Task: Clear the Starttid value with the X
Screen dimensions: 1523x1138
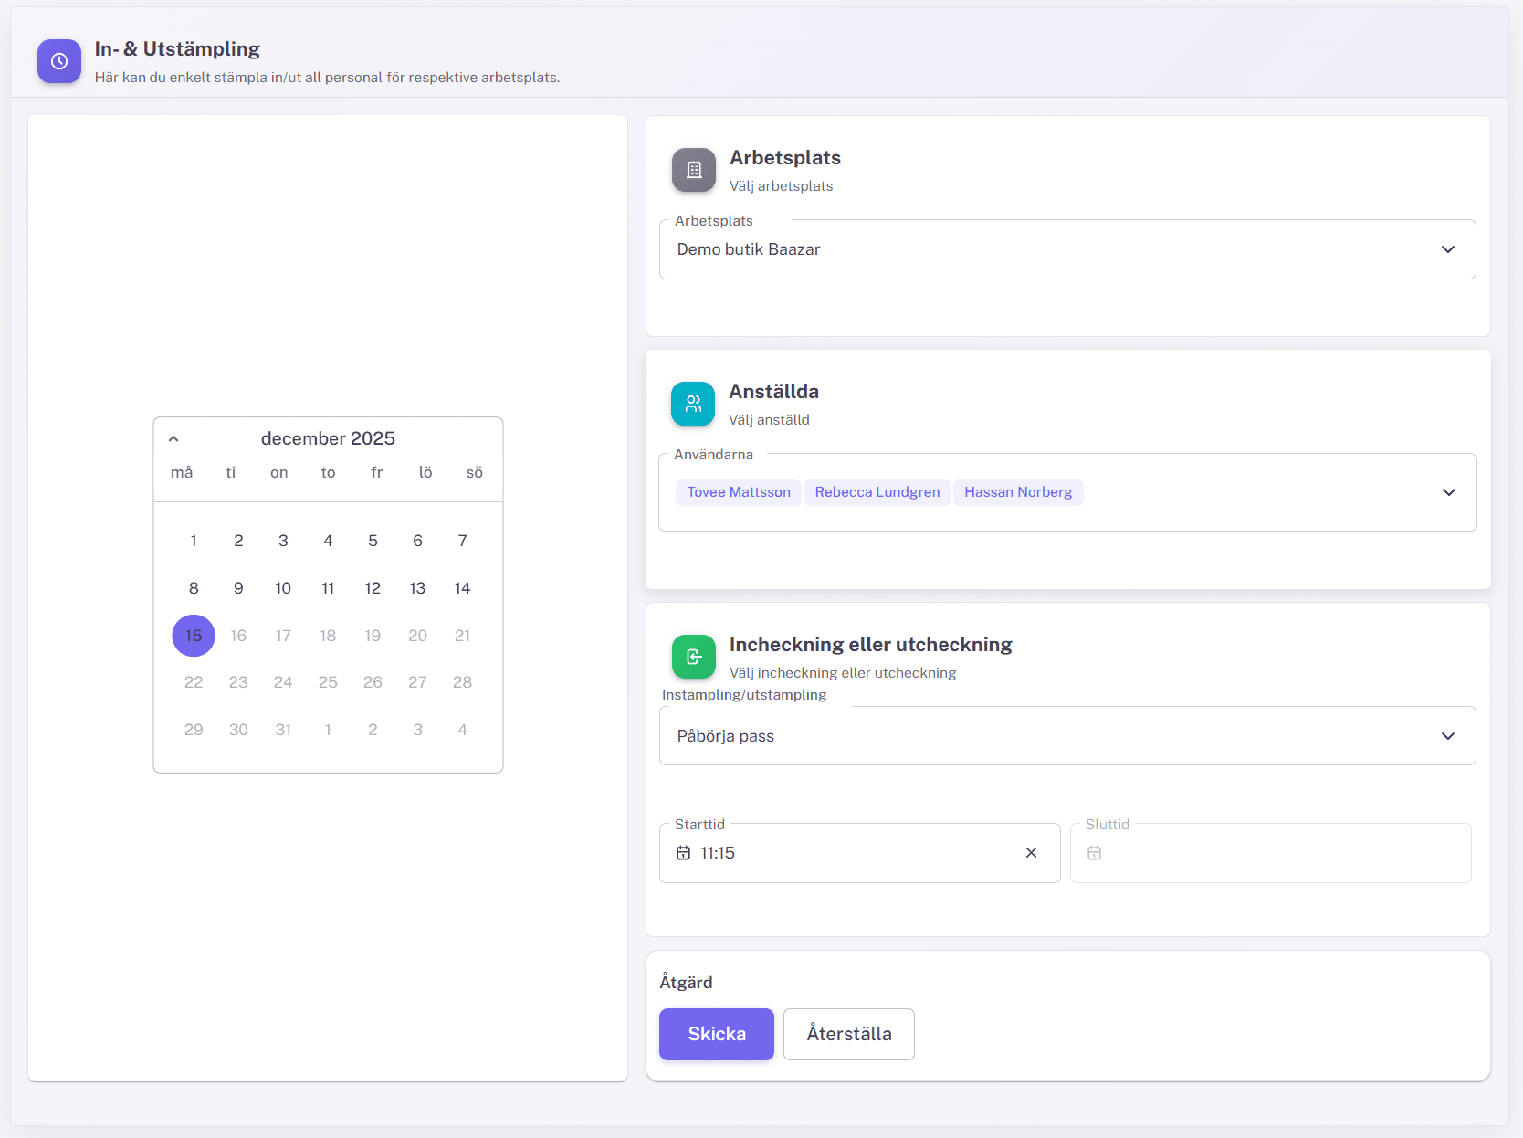Action: tap(1031, 853)
